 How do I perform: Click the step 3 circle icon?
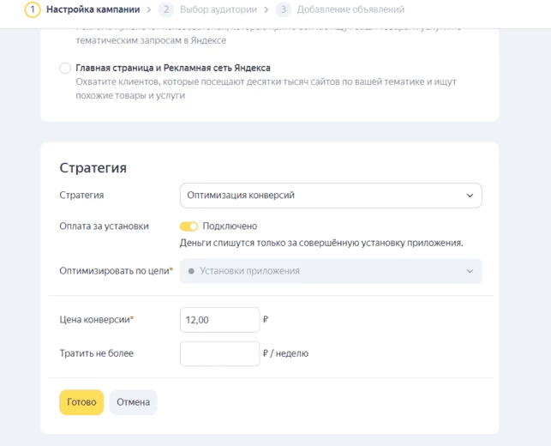click(x=284, y=9)
